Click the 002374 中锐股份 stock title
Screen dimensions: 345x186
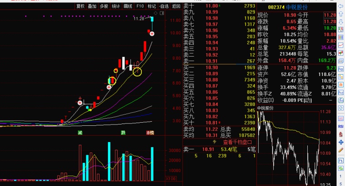287,7
